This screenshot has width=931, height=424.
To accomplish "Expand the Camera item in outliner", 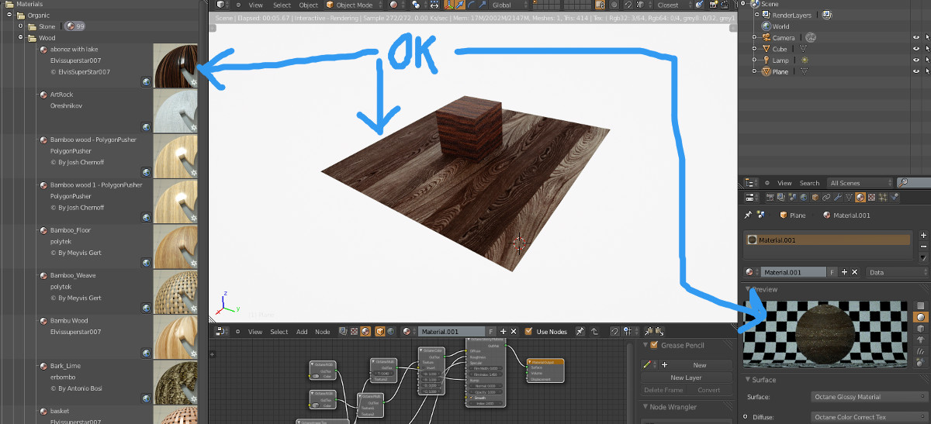I will click(x=754, y=37).
